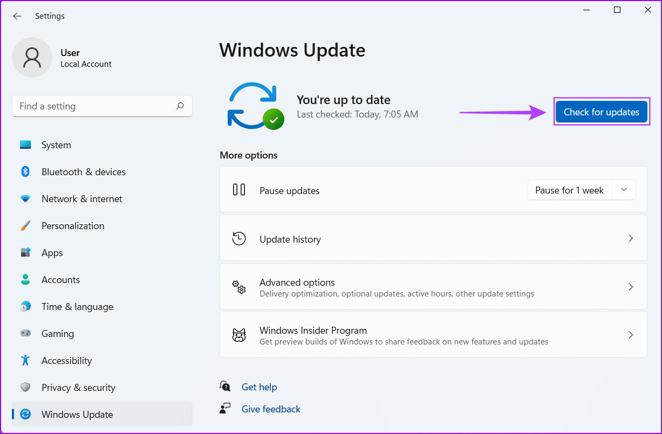Click the "Local Account" text
The image size is (662, 434).
(x=86, y=64)
